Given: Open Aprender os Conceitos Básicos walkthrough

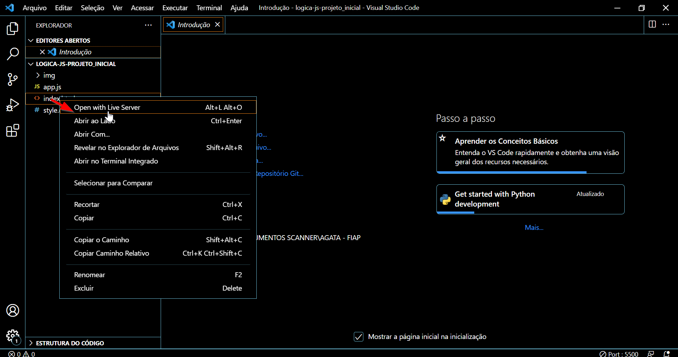Looking at the screenshot, I should [530, 152].
